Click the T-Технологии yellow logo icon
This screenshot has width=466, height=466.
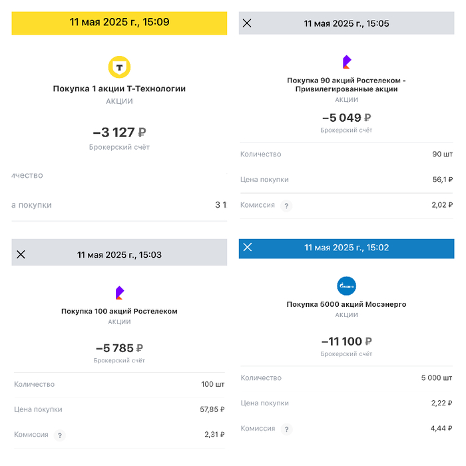(120, 67)
